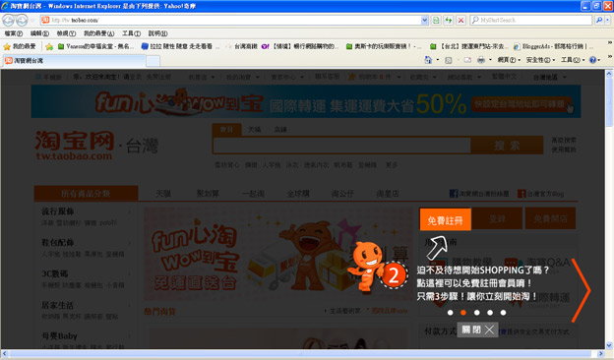Screen dimensions: 614x360
Task: Click the highlighted 免費註冊 button
Action: [445, 219]
